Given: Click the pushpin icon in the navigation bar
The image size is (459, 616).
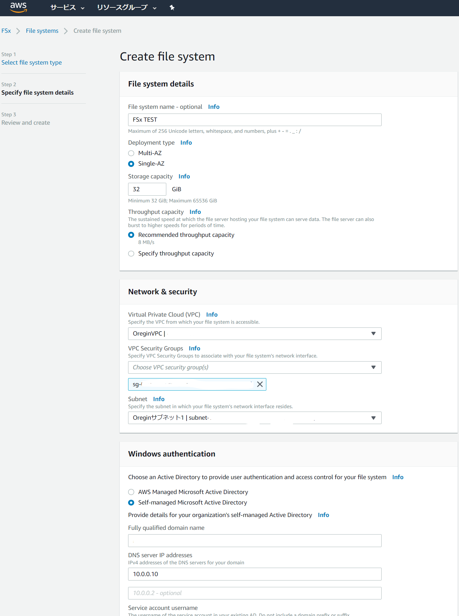Looking at the screenshot, I should [x=172, y=7].
